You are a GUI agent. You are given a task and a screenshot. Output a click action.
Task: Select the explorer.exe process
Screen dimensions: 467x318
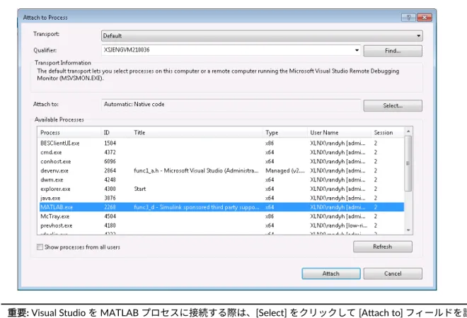(221, 189)
